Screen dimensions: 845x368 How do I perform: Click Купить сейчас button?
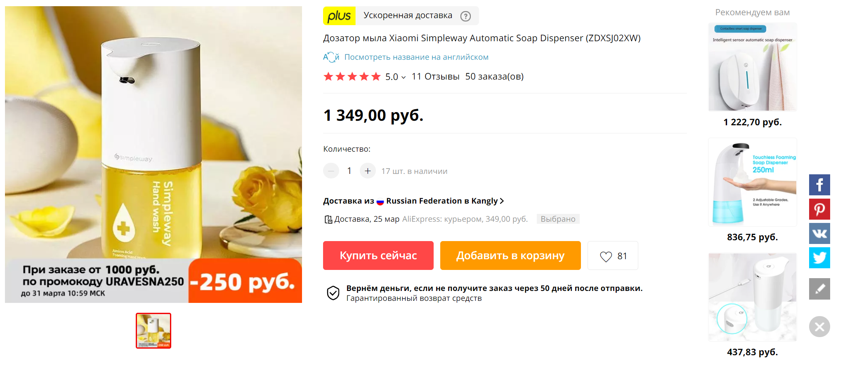click(378, 255)
